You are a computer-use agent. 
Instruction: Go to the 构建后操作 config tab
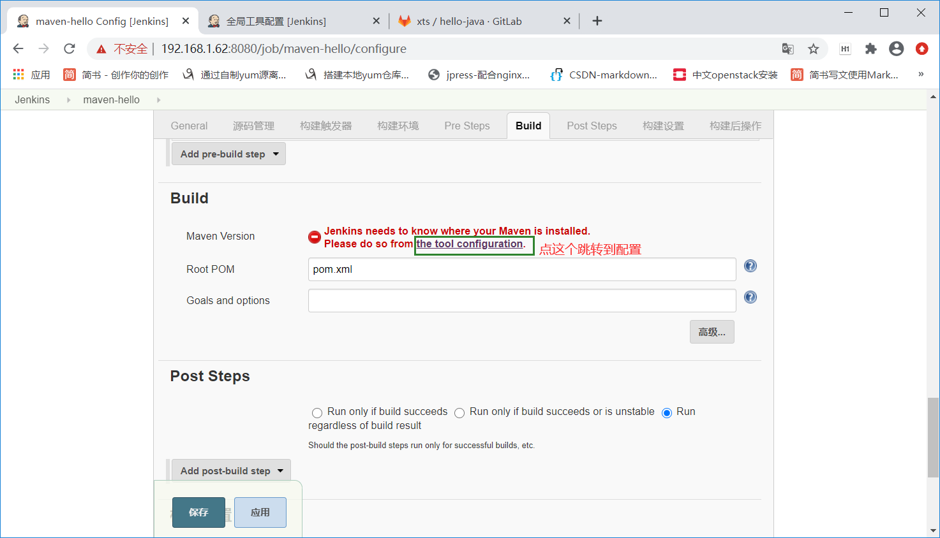click(x=735, y=126)
